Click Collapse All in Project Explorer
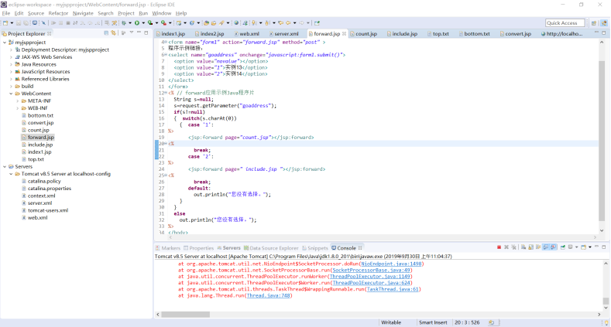The height and width of the screenshot is (327, 611). (x=106, y=33)
